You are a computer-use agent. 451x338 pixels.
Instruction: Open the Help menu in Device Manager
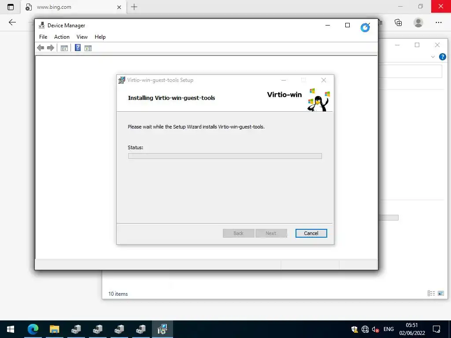(x=100, y=37)
